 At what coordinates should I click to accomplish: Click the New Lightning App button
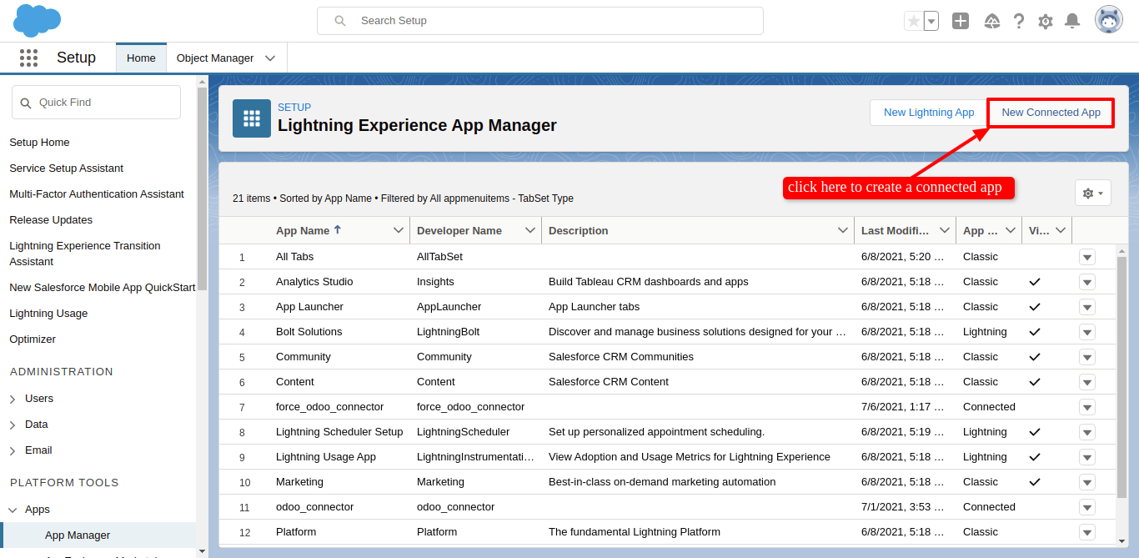click(929, 113)
